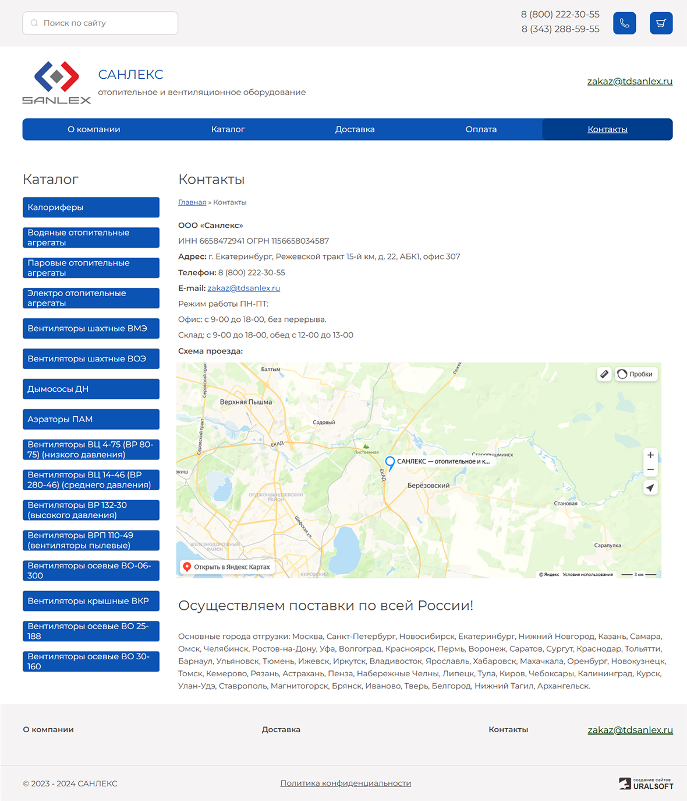687x801 pixels.
Task: Zoom in on the map
Action: coord(650,455)
